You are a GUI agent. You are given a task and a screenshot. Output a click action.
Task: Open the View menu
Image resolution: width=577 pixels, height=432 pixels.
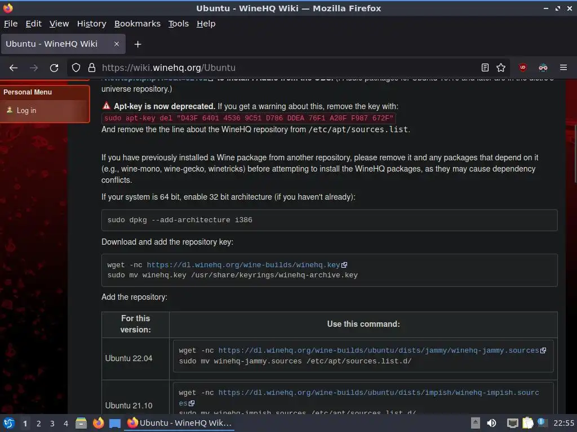click(59, 24)
